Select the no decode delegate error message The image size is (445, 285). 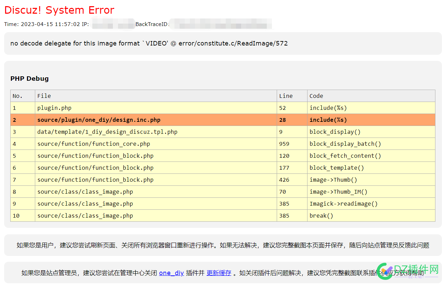pos(149,43)
